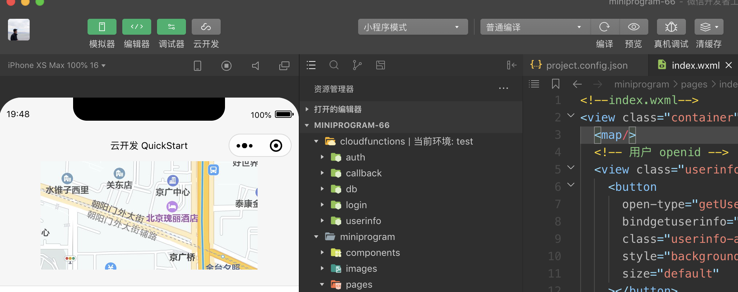
Task: Toggle the 编辑器 editor panel button
Action: [136, 27]
